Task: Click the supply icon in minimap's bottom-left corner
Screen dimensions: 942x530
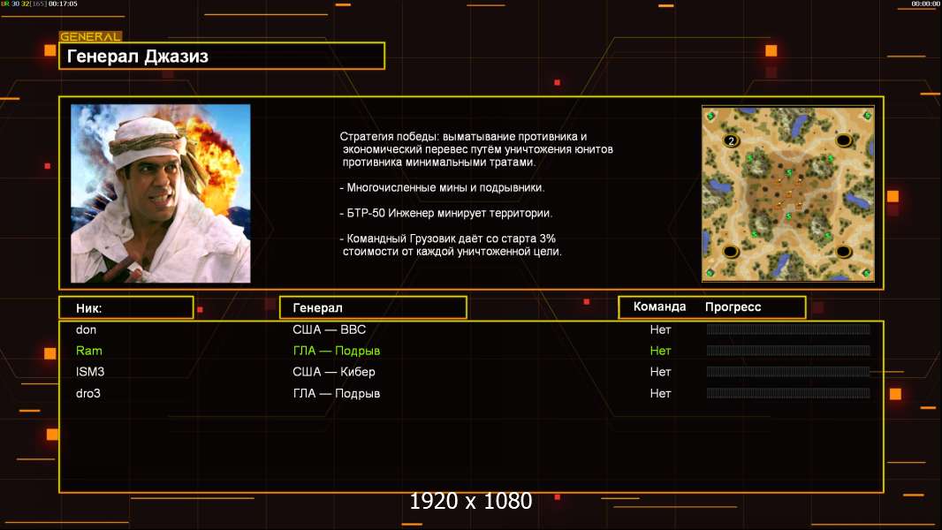Action: [x=710, y=273]
